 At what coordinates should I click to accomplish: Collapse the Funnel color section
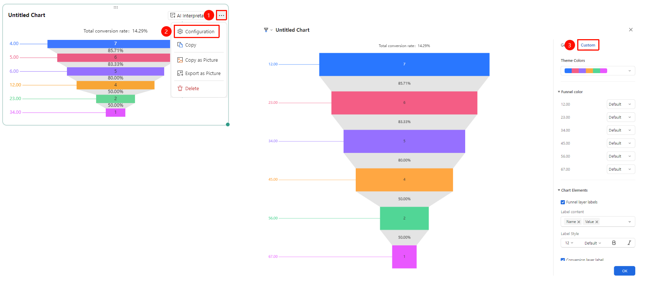tap(559, 92)
